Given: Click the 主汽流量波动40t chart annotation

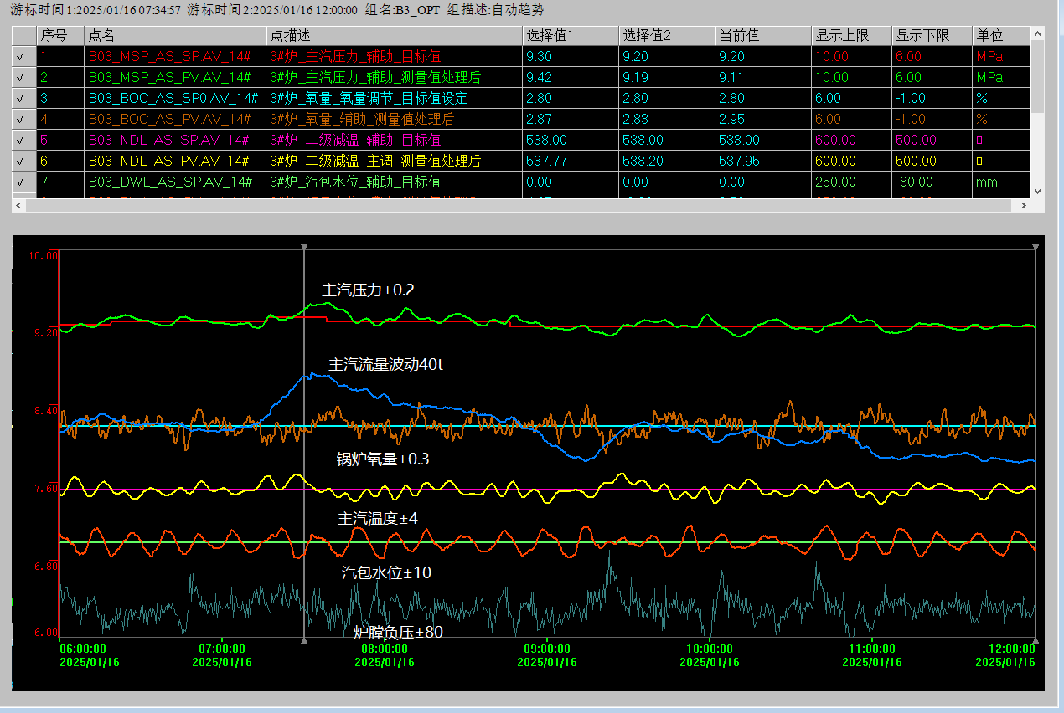Looking at the screenshot, I should (385, 365).
